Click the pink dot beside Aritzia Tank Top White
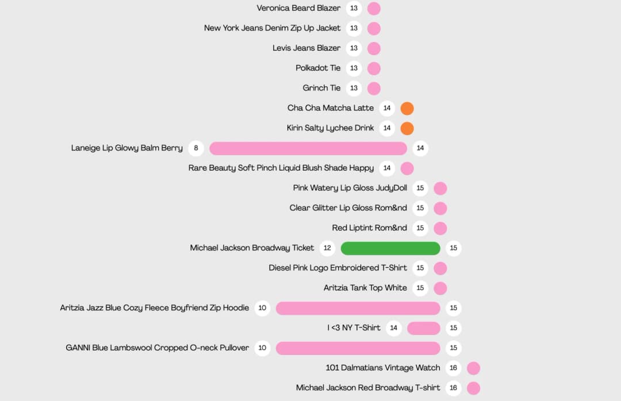621x401 pixels. (440, 288)
